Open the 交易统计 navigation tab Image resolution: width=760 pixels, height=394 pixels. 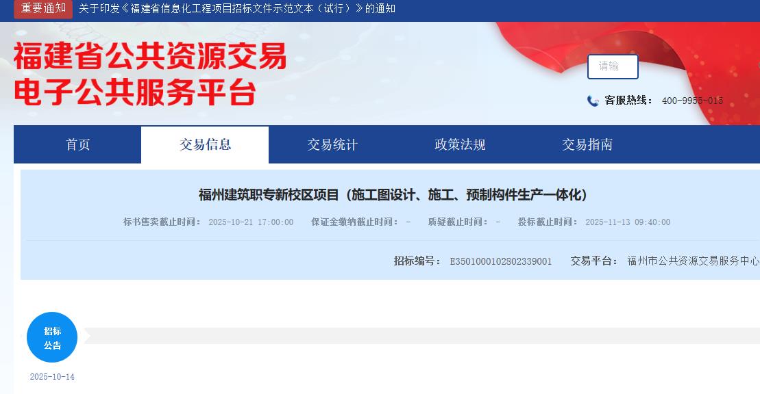tap(332, 144)
